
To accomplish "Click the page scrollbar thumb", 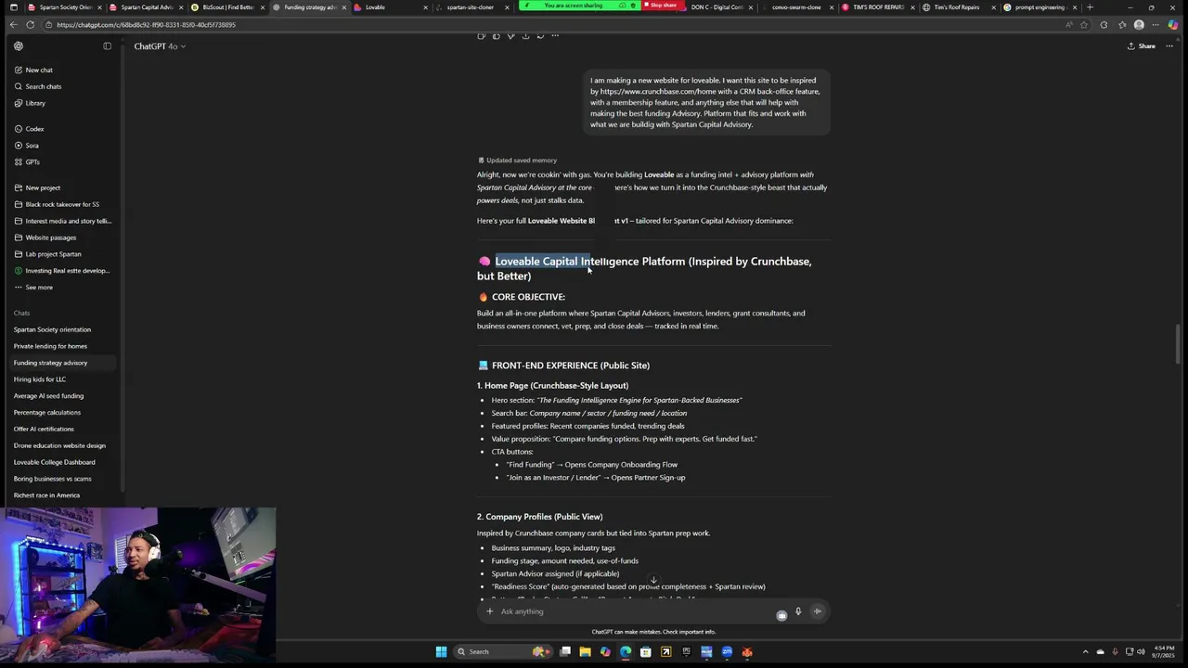I will click(x=1180, y=344).
